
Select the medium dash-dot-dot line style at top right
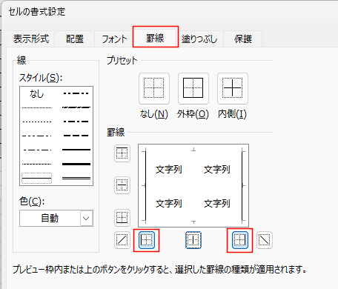point(76,93)
